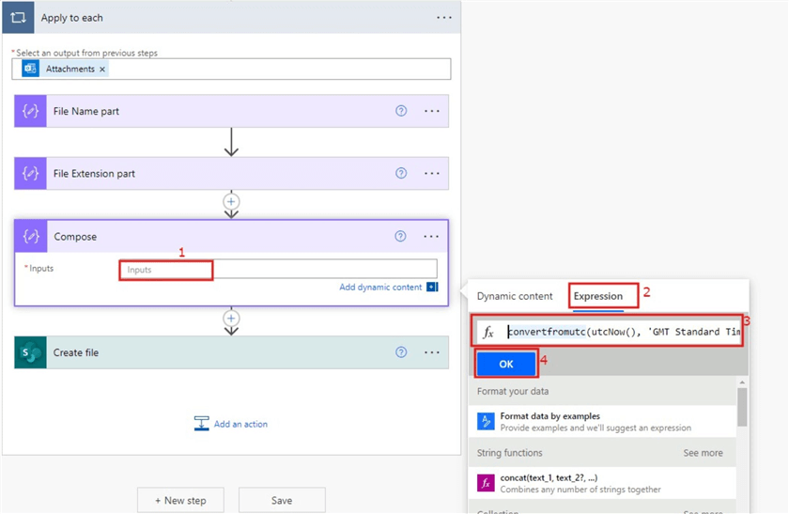Click the concat fx icon
This screenshot has height=514, width=789.
point(486,483)
